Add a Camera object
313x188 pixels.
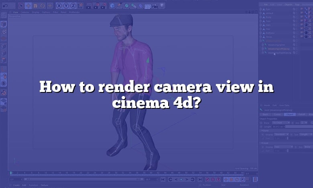[x=155, y=6]
